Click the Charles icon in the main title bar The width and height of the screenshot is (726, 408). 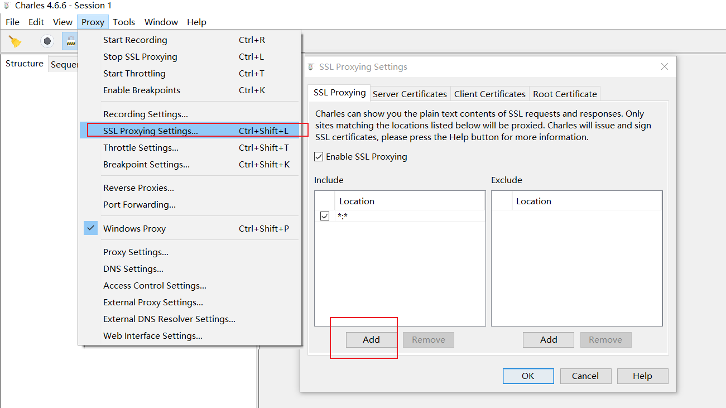[x=7, y=6]
